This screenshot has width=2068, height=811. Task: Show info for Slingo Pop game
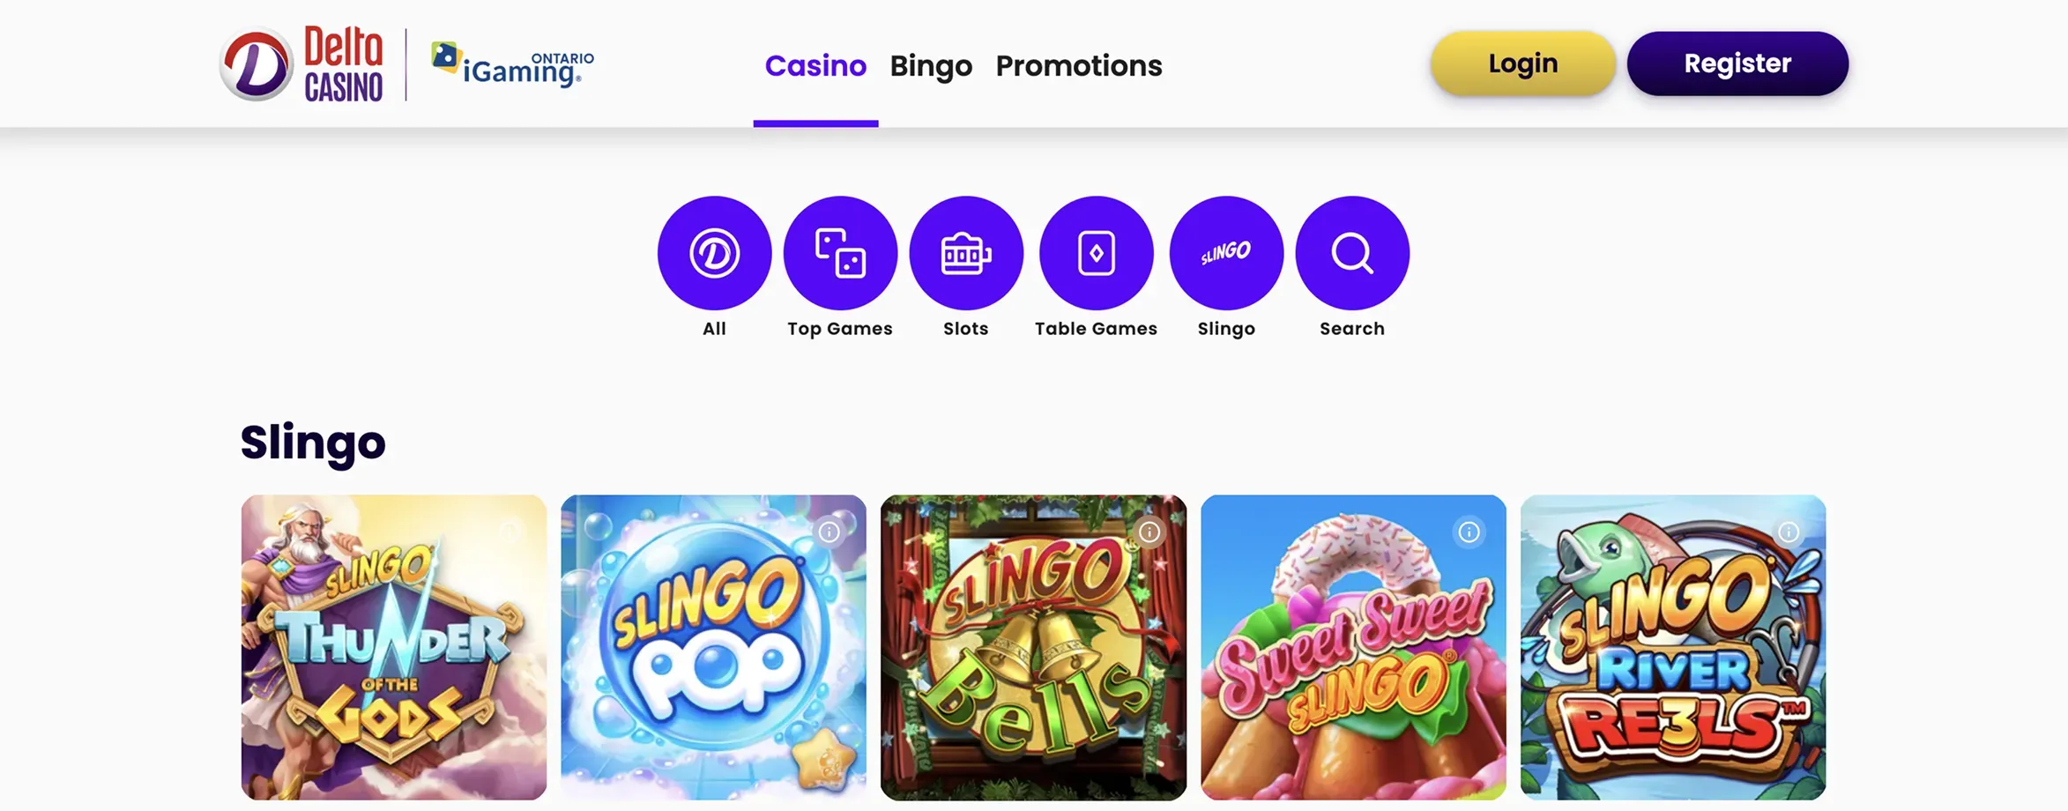[x=829, y=532]
